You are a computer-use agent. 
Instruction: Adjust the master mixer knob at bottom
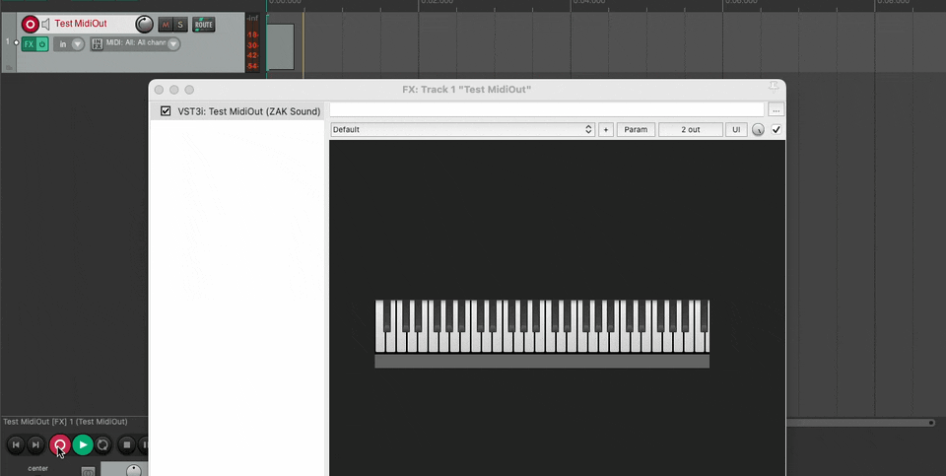point(133,470)
